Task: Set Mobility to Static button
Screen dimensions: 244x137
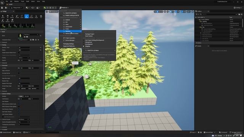Action: pos(21,96)
